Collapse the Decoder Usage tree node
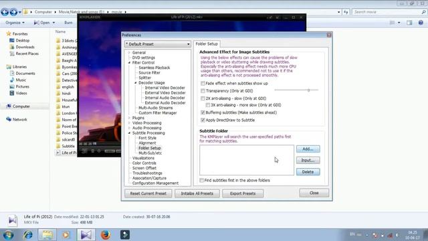 click(x=136, y=83)
